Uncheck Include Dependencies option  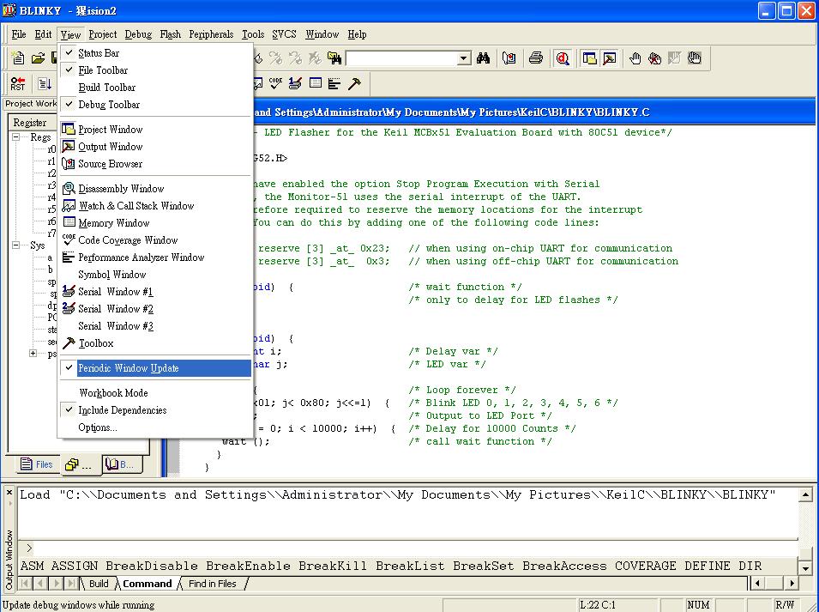click(122, 410)
